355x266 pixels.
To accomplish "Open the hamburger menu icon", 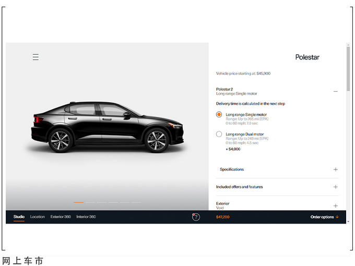I will (x=35, y=57).
